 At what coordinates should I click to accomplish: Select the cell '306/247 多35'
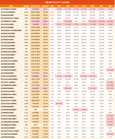tap(35, 30)
